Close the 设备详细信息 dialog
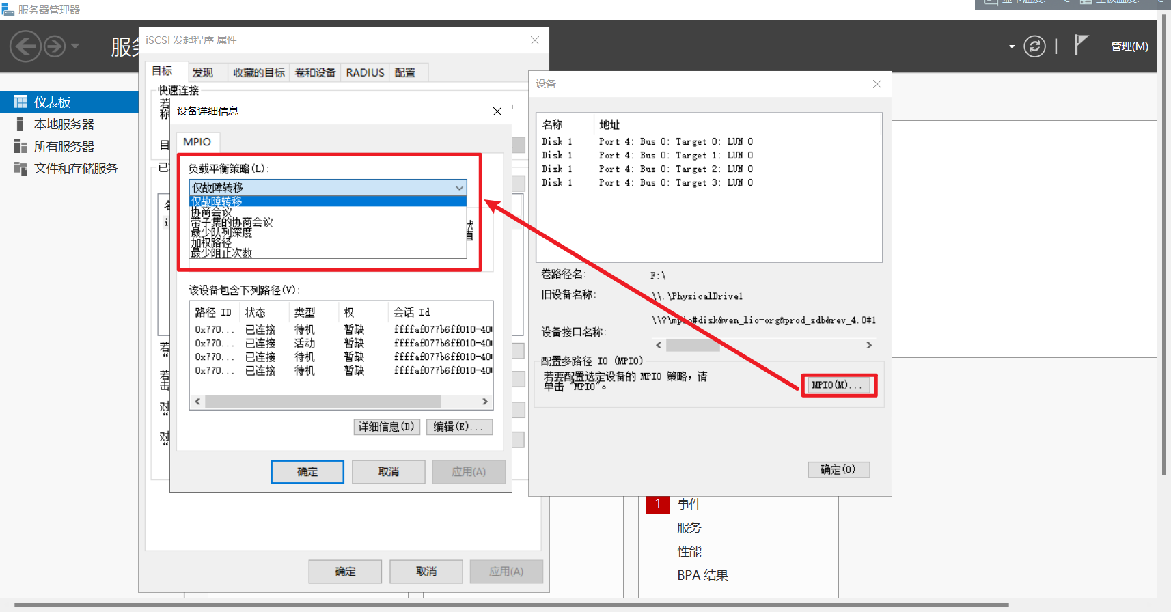This screenshot has height=612, width=1171. (x=497, y=111)
